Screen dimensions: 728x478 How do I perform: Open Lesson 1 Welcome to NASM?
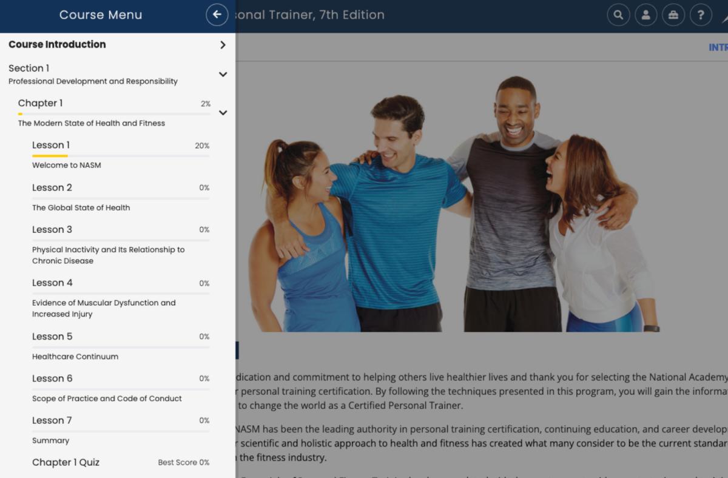[67, 164]
